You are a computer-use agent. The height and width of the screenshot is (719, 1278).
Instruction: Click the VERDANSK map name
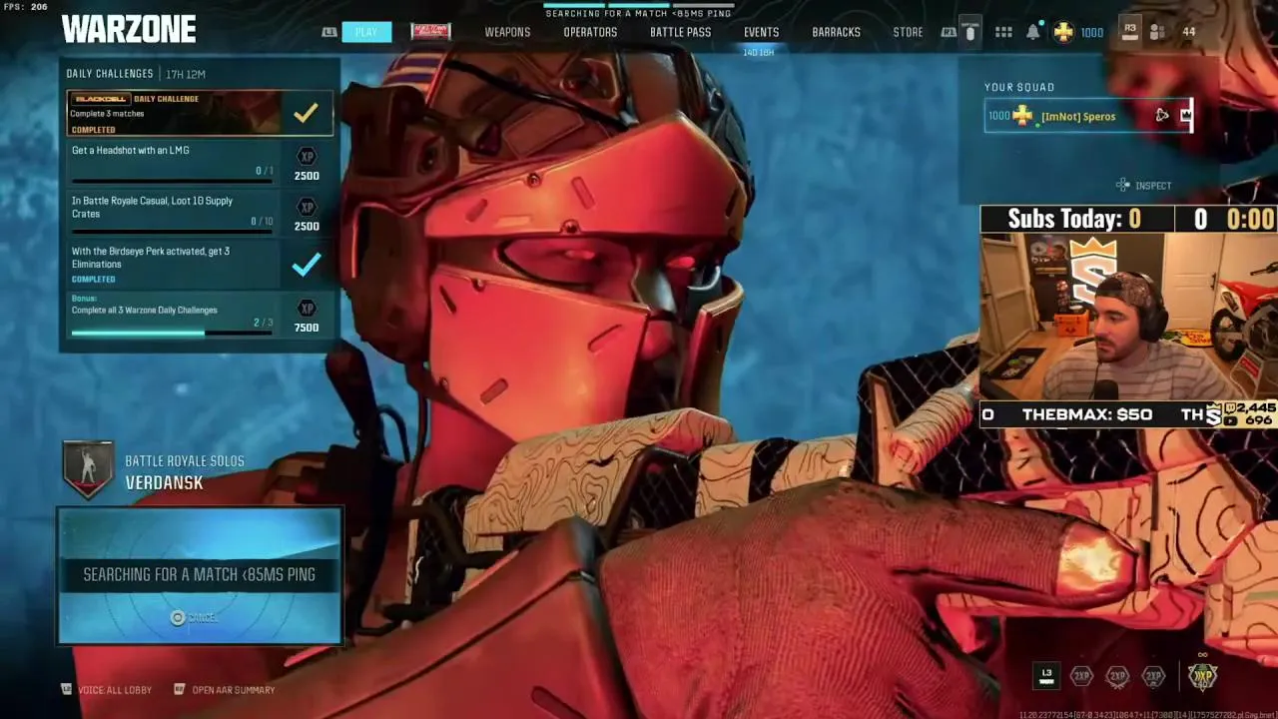click(164, 482)
